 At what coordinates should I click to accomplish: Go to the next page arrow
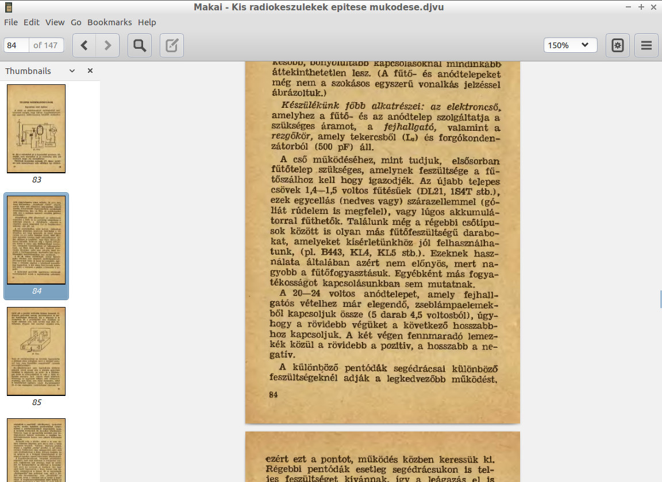(x=107, y=45)
